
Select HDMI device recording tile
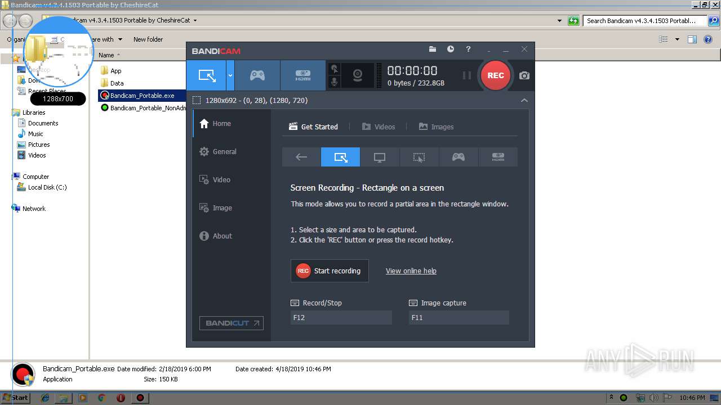click(x=498, y=157)
